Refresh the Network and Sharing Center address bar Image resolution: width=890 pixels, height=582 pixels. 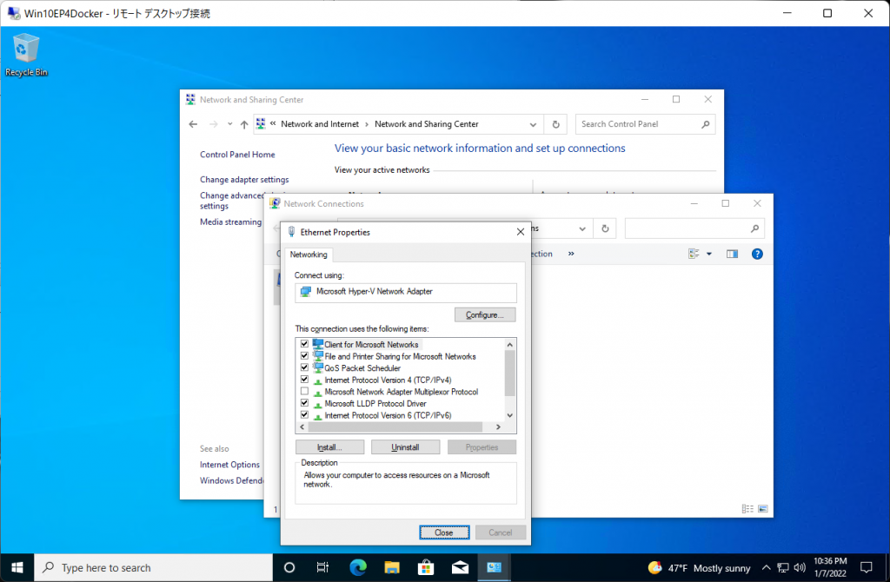(x=556, y=124)
